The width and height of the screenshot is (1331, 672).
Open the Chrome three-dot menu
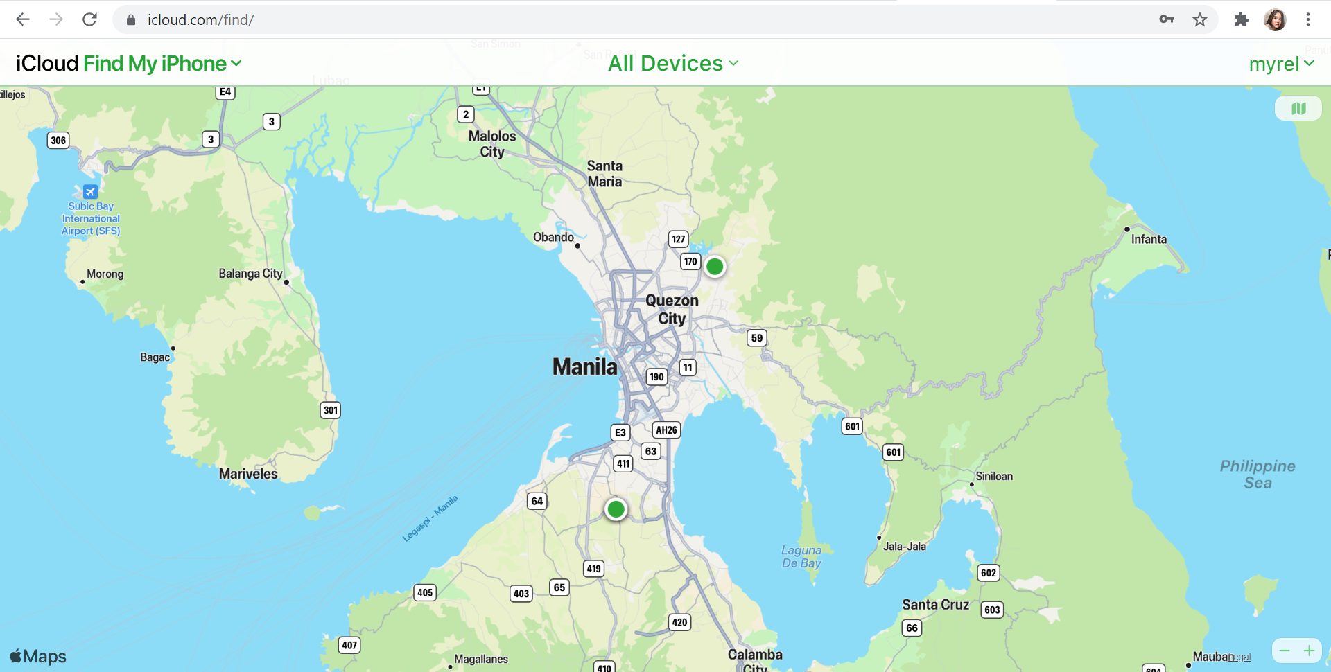coord(1308,19)
